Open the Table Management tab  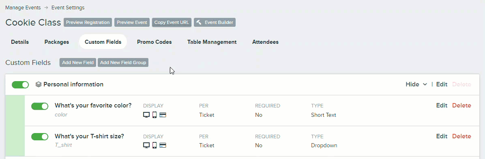click(x=212, y=42)
